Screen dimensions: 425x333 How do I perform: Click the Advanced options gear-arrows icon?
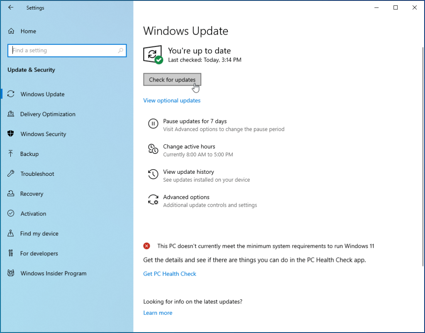153,200
